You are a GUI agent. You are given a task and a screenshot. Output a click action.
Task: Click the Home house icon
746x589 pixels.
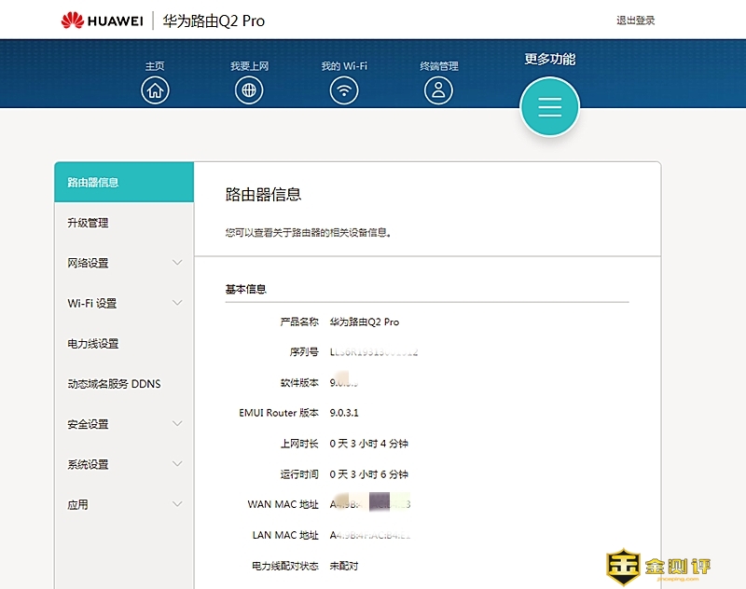point(155,89)
